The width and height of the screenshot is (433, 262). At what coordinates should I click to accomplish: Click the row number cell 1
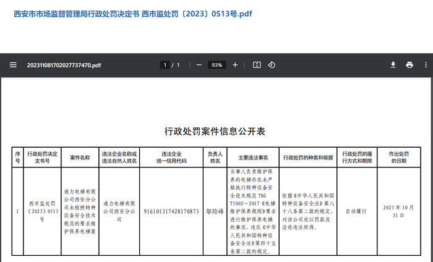(18, 211)
